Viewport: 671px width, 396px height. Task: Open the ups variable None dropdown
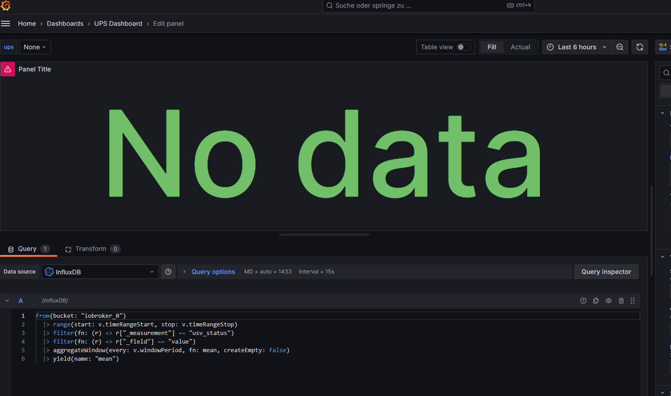point(35,47)
